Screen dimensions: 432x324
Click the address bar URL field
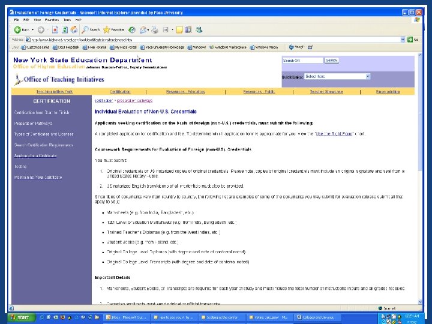click(214, 40)
